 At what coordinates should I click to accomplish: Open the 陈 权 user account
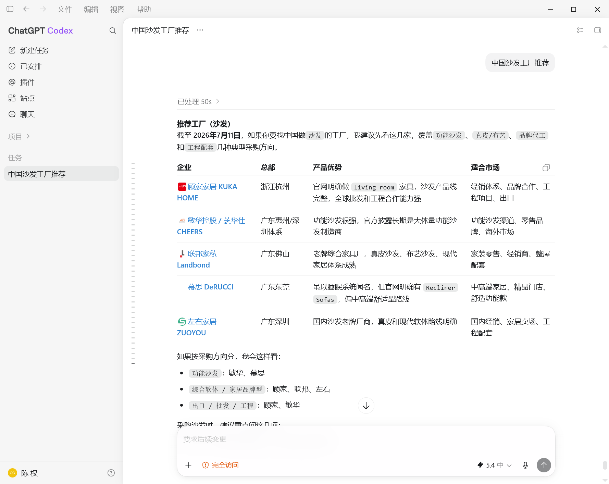click(x=23, y=473)
